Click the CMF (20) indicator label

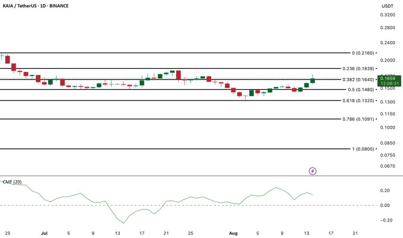(x=12, y=182)
